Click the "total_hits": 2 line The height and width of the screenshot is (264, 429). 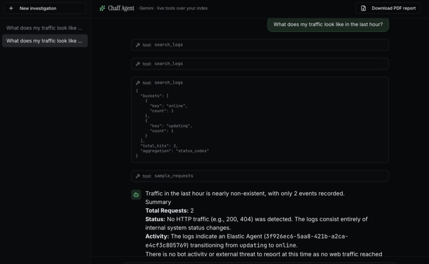point(159,146)
